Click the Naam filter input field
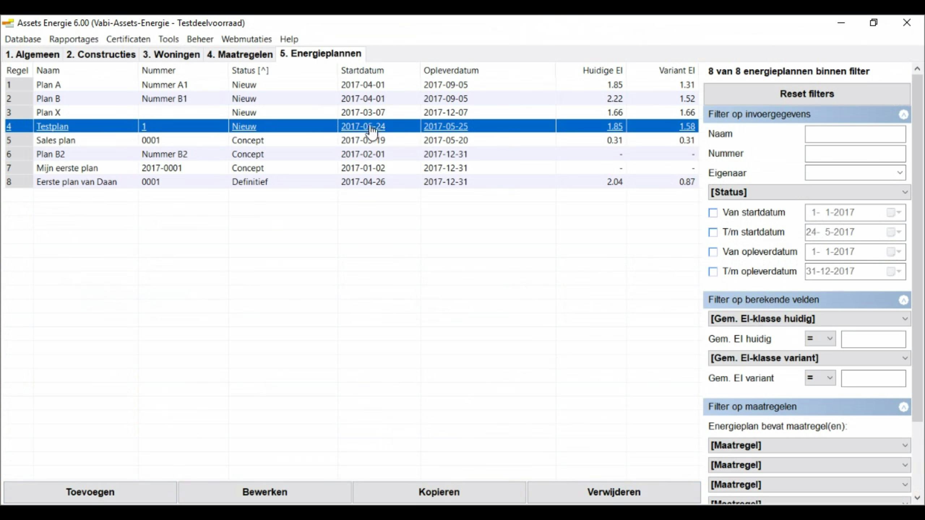This screenshot has height=520, width=925. [855, 134]
